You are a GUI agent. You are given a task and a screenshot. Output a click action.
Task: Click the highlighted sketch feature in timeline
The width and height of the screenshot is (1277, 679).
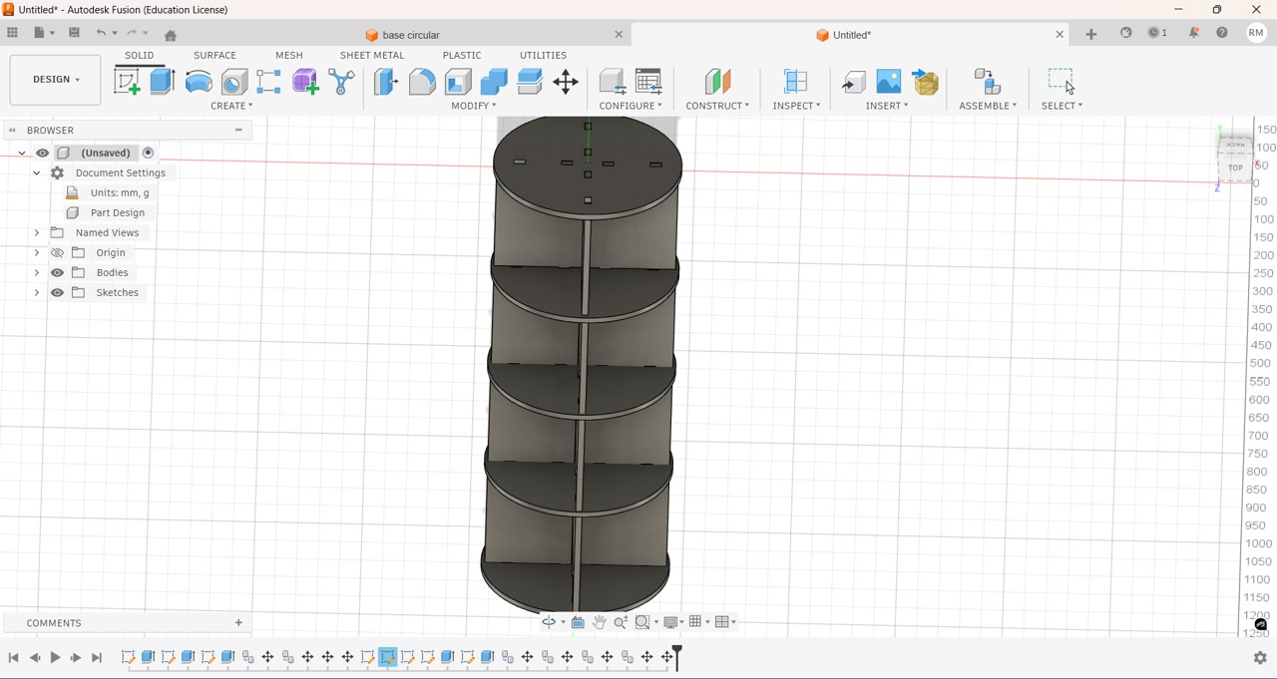coord(387,657)
